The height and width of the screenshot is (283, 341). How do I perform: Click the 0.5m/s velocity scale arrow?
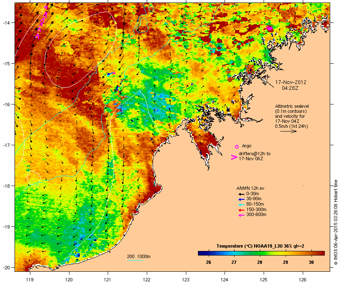289,131
